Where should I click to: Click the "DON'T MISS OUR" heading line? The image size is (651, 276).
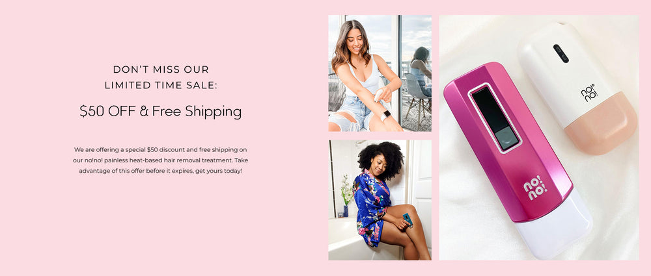click(x=161, y=69)
